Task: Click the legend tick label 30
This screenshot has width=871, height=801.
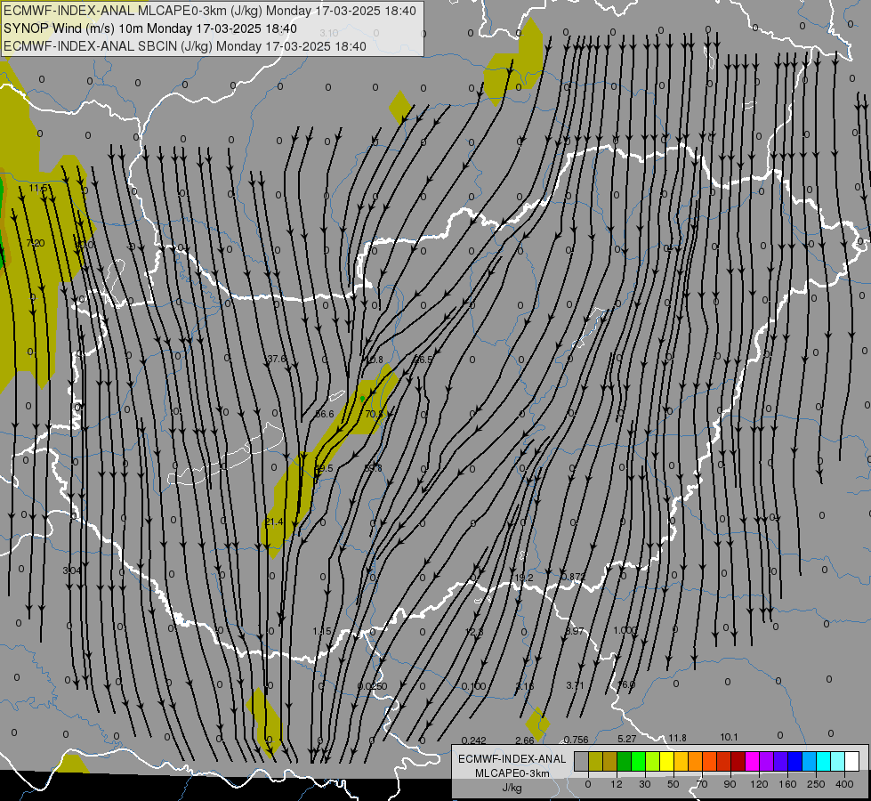Action: pos(644,784)
